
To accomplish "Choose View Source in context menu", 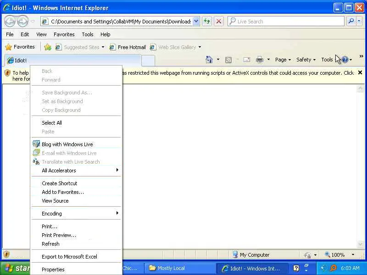I will pyautogui.click(x=76, y=201).
